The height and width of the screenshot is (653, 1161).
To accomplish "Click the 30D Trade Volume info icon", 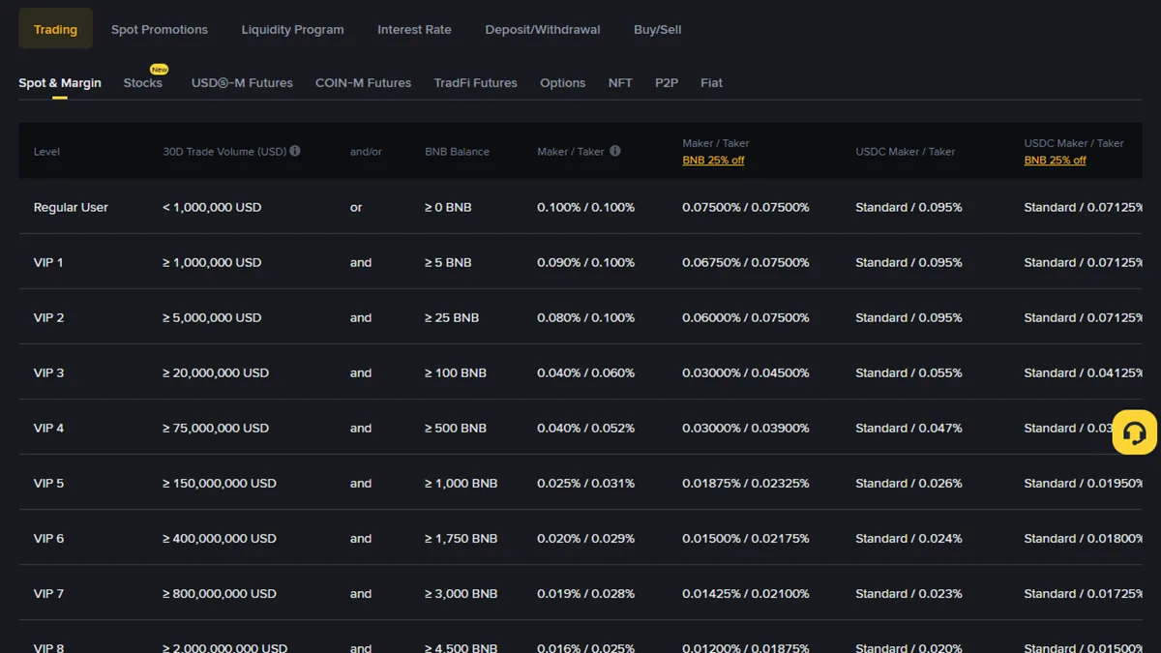I will pos(295,151).
